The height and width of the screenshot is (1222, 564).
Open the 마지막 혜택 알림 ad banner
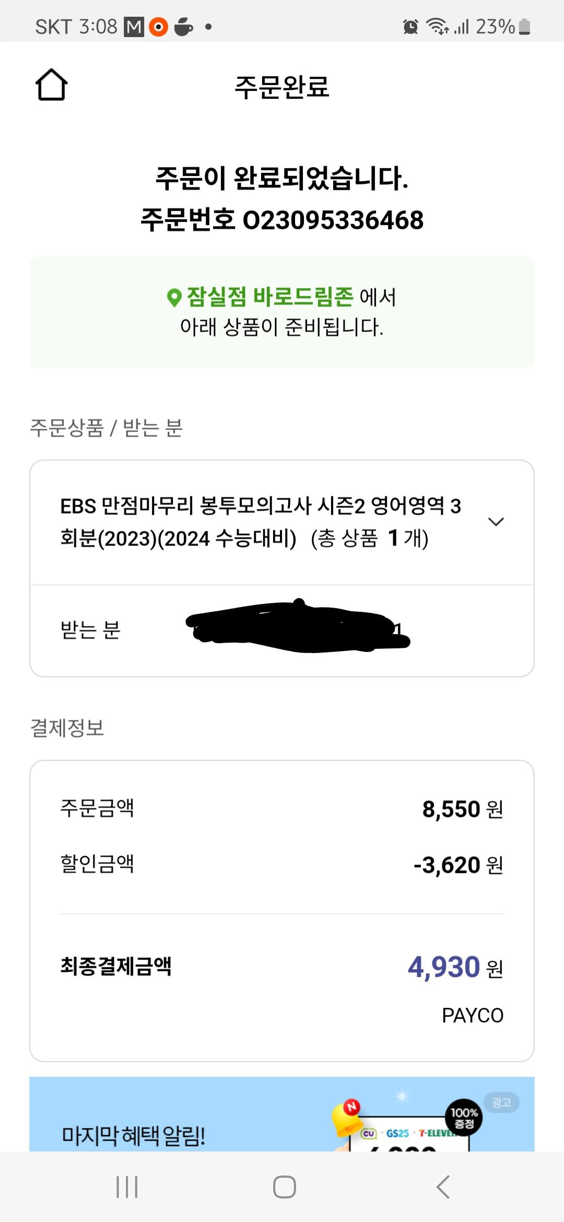(x=282, y=1113)
